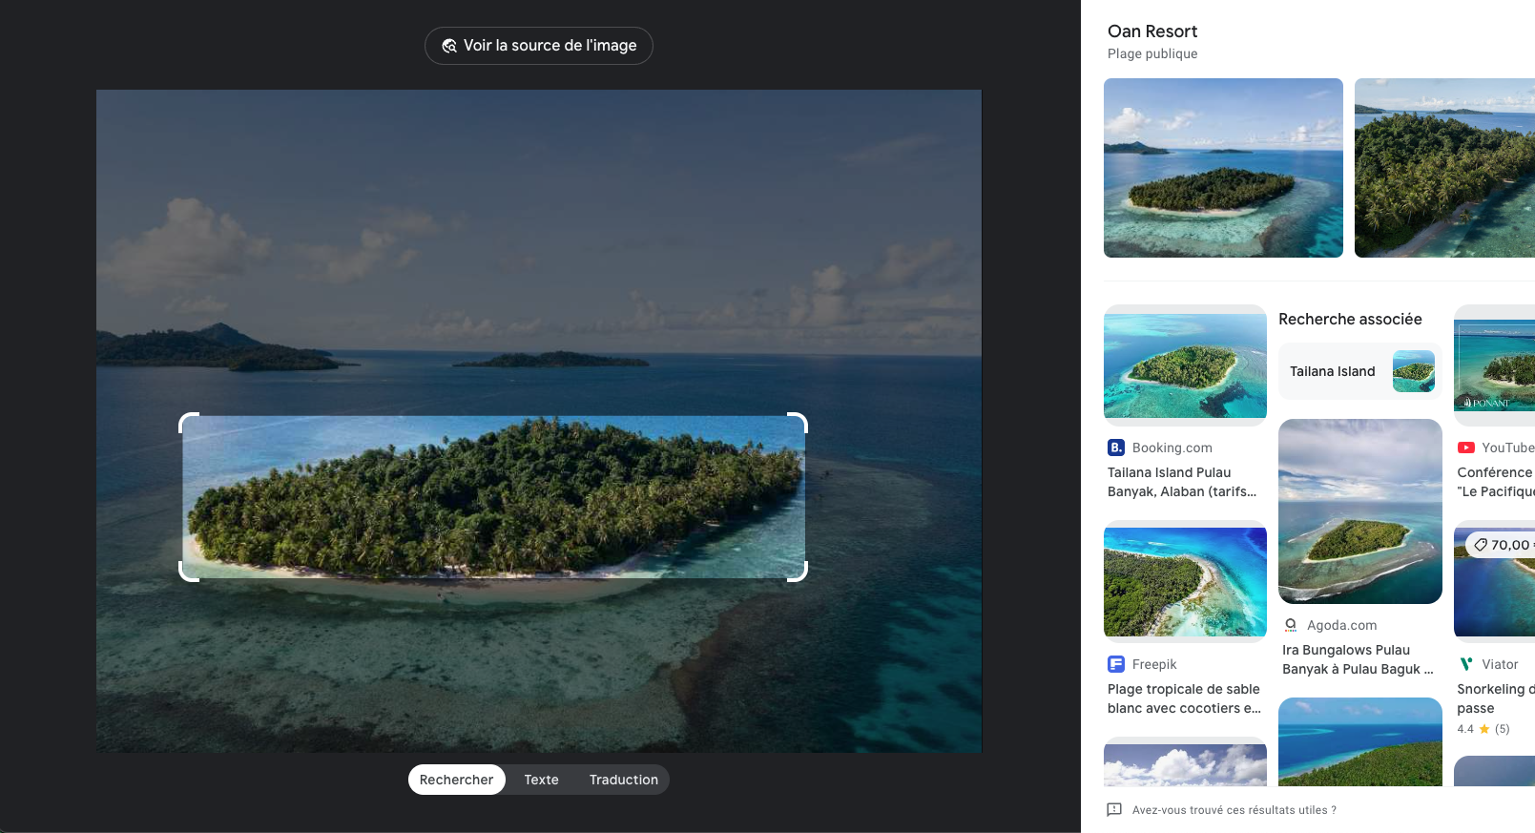Open Voir la source de l'image
The image size is (1535, 833).
click(539, 46)
